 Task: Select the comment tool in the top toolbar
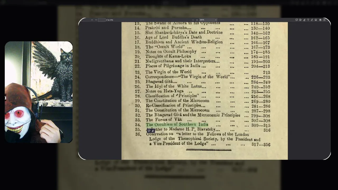297,20
